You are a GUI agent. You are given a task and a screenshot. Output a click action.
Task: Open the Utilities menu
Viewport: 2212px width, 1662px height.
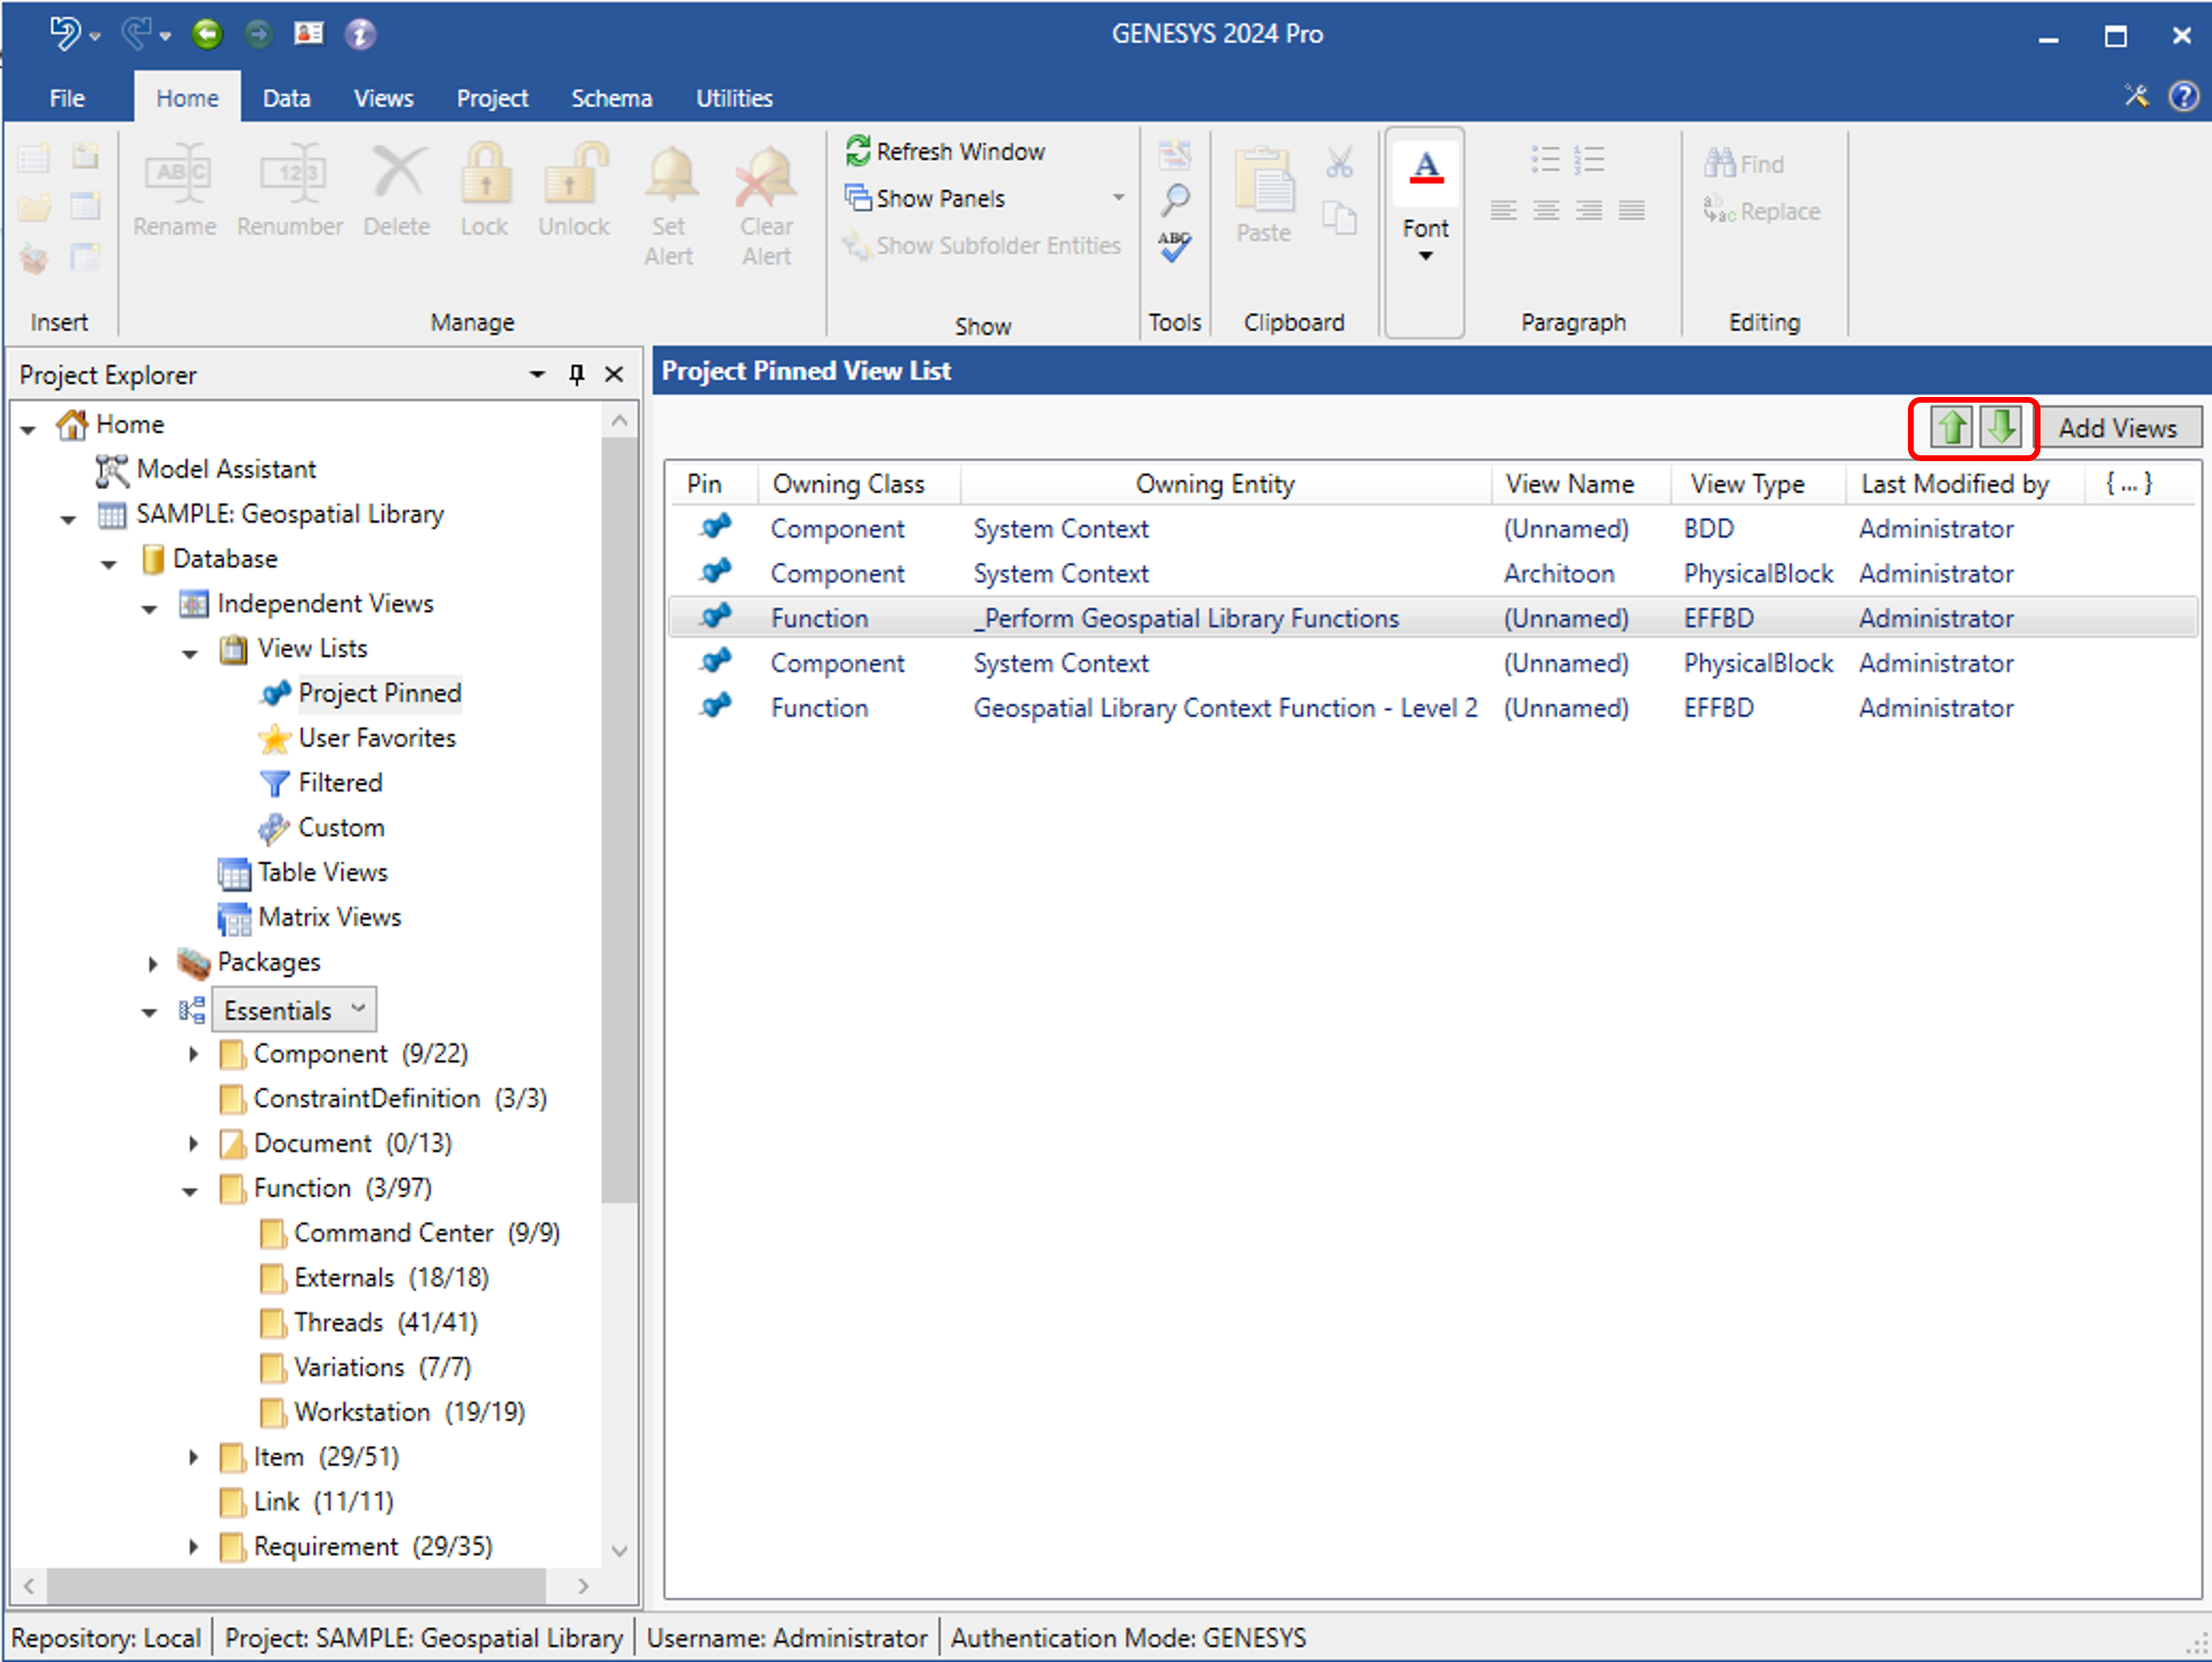[x=734, y=97]
